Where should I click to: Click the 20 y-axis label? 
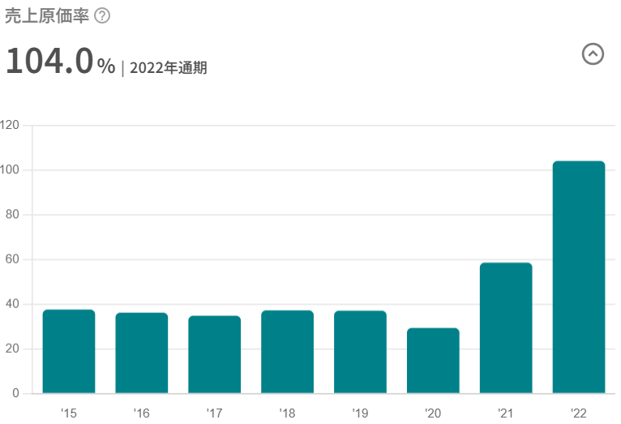tap(12, 349)
